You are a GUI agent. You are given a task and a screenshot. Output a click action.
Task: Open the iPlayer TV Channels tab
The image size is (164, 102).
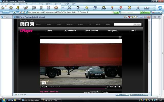[x=70, y=31]
